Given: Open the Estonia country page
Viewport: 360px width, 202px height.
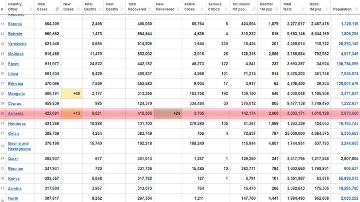Looking at the screenshot, I should pos(15,24).
